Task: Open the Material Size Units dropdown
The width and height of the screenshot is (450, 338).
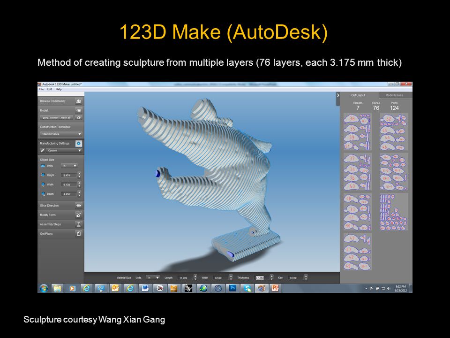Action: coord(153,277)
